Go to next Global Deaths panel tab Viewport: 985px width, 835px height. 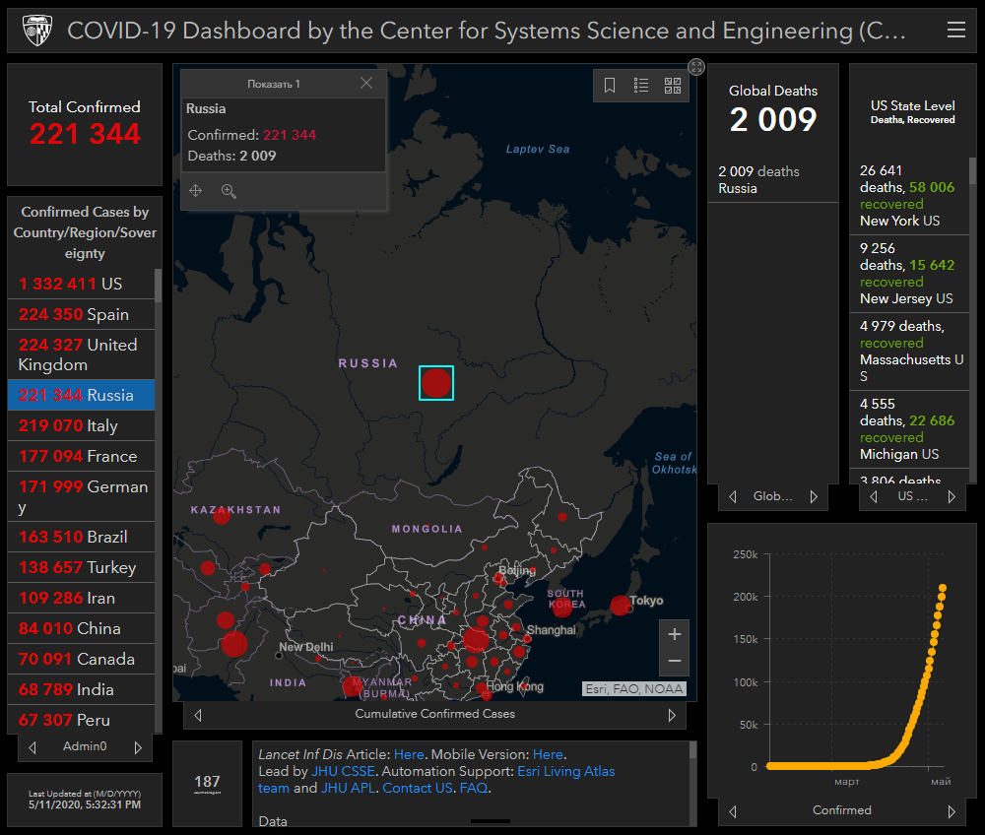coord(815,496)
